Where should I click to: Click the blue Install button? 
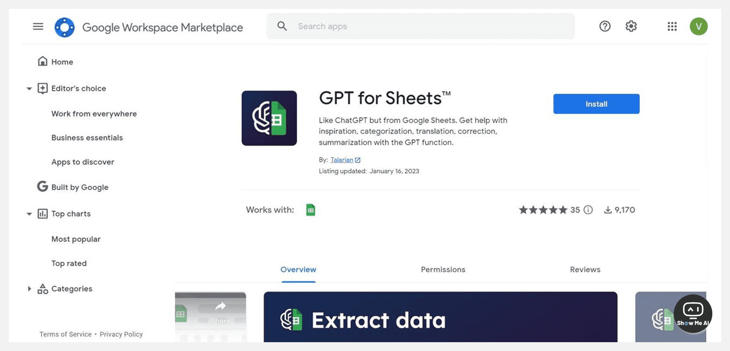click(x=596, y=104)
